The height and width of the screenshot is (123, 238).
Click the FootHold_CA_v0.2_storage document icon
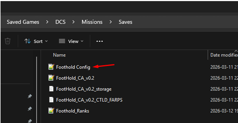(51, 89)
